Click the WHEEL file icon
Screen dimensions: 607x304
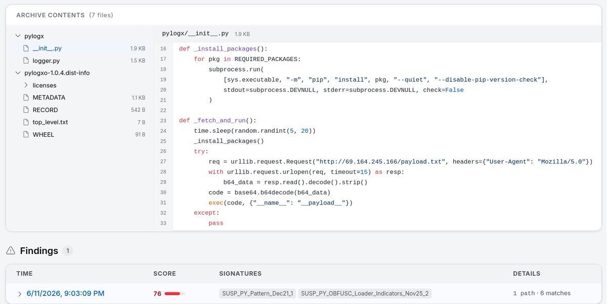[x=26, y=134]
